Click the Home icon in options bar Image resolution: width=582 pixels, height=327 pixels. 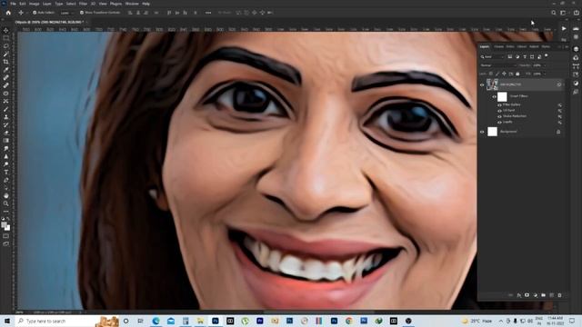click(8, 13)
